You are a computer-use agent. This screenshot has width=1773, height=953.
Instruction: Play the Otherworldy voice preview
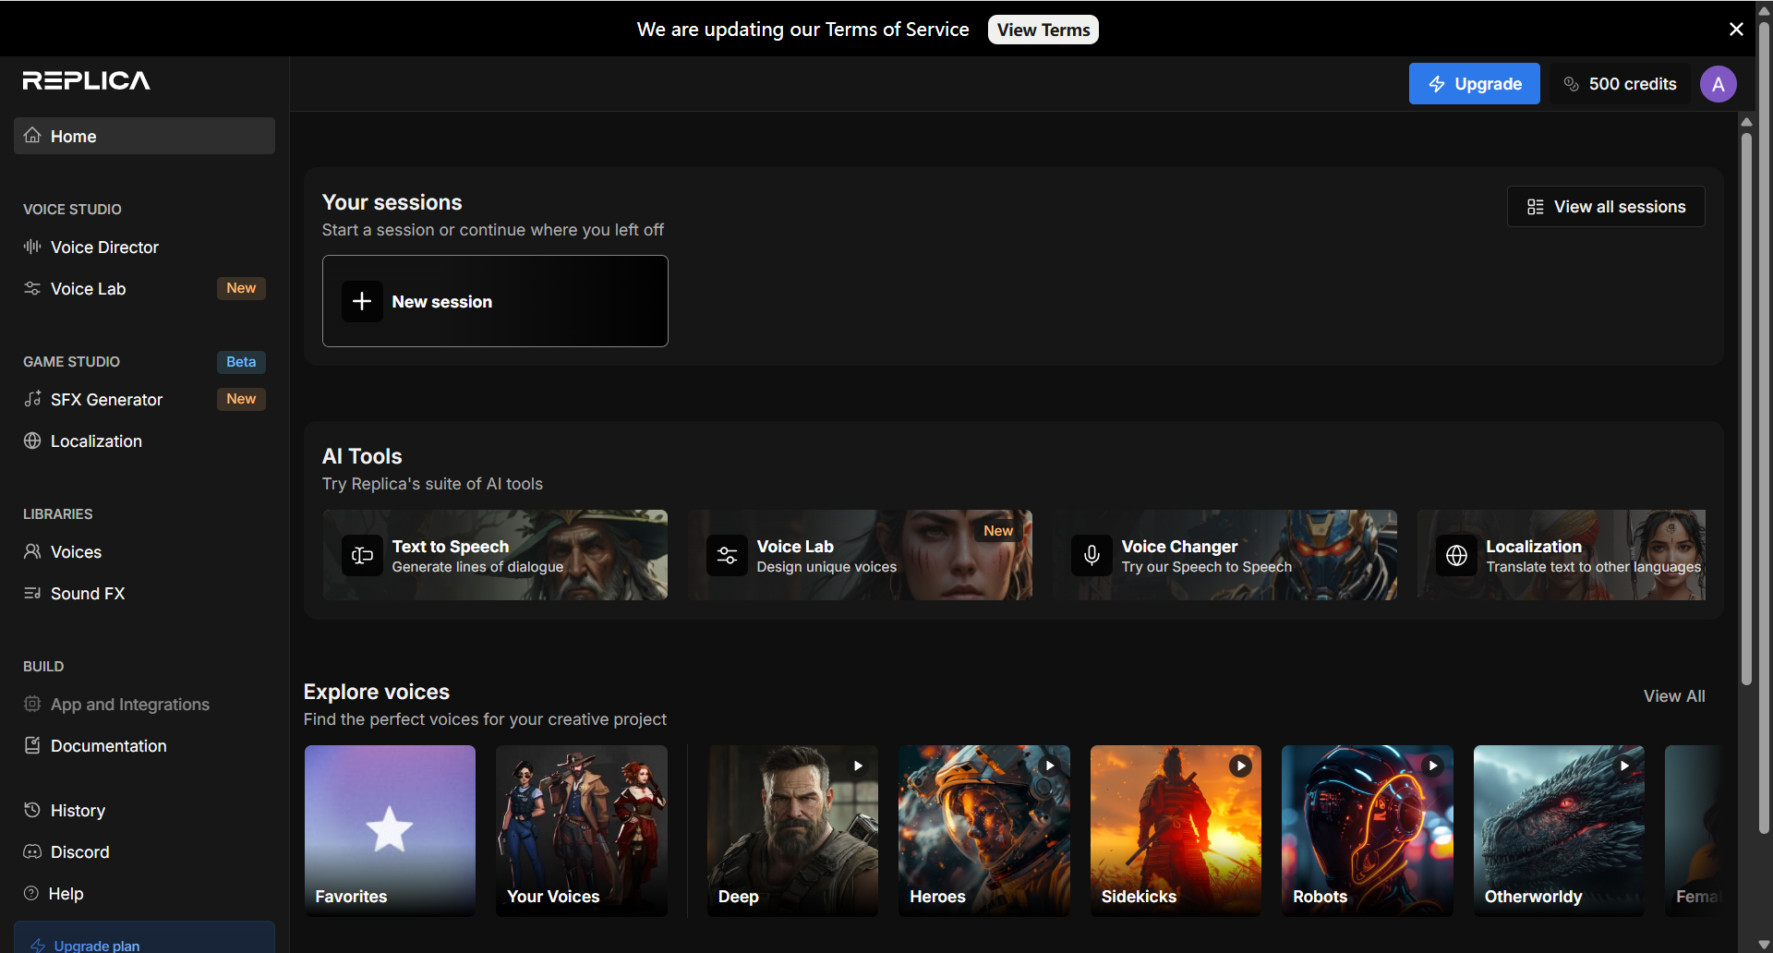click(1624, 766)
